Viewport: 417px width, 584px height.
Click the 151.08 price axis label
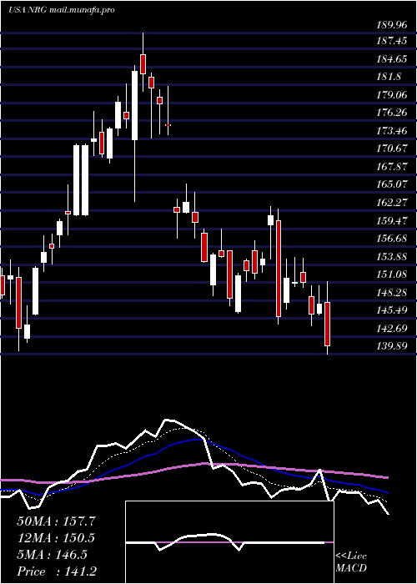tap(391, 274)
